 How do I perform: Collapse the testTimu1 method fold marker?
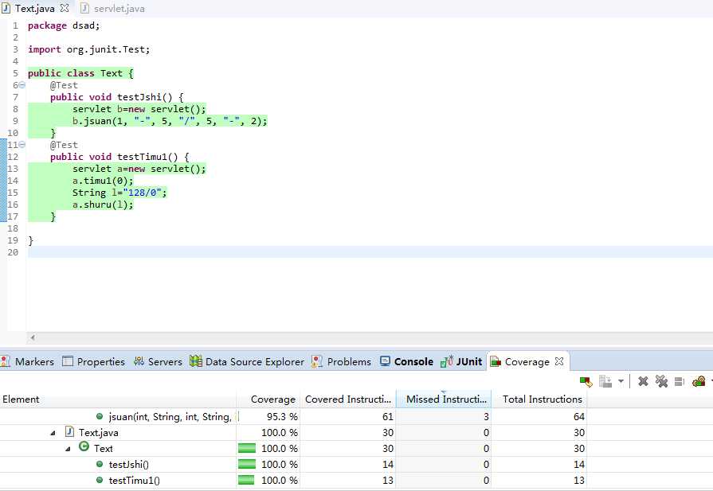tap(22, 145)
